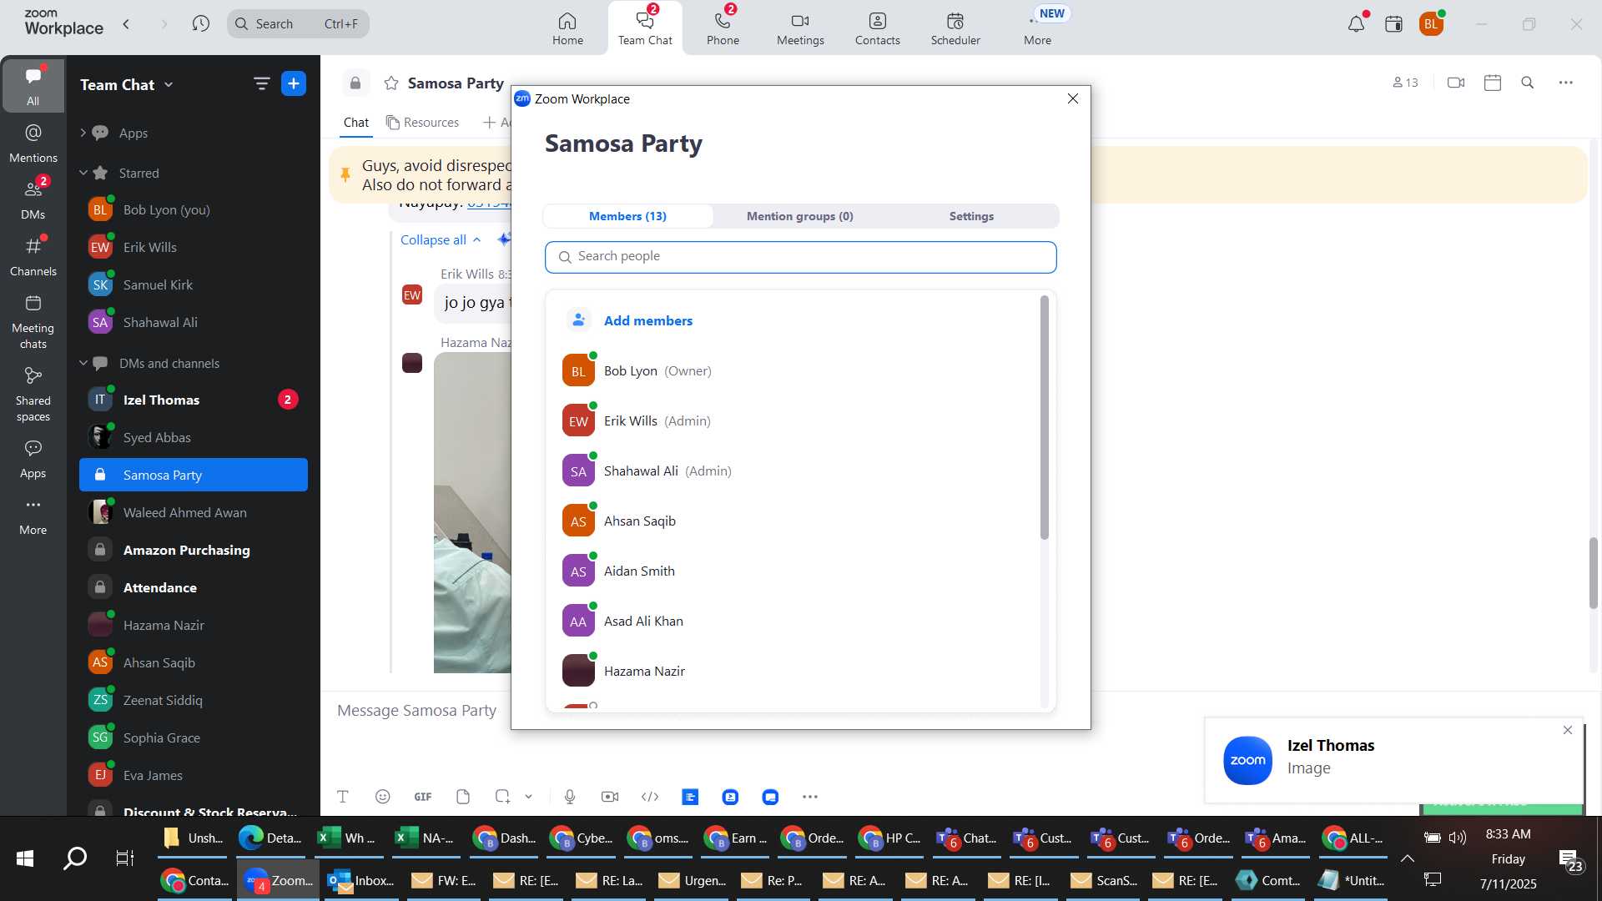Viewport: 1602px width, 901px height.
Task: Click the top Search bar
Action: (298, 24)
